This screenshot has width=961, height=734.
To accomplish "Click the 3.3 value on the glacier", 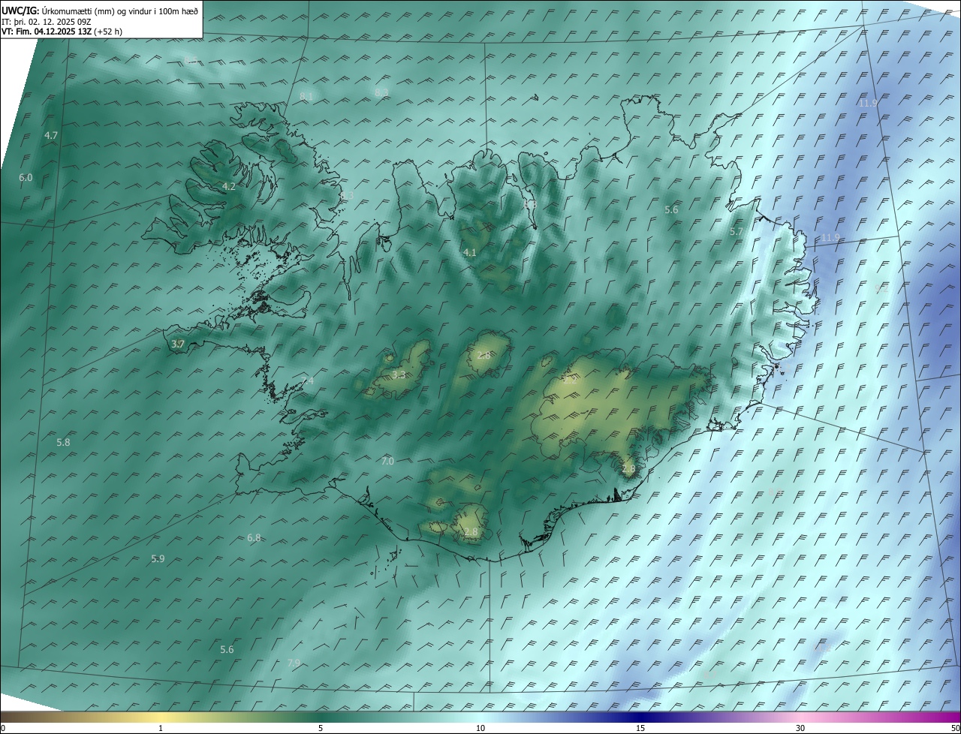I will (x=399, y=375).
